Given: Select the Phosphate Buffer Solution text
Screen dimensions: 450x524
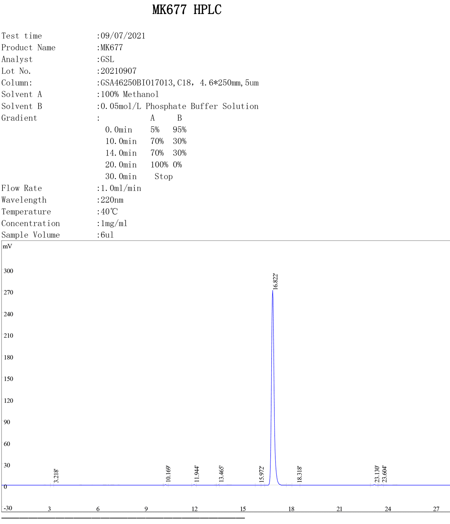Looking at the screenshot, I should pos(202,106).
